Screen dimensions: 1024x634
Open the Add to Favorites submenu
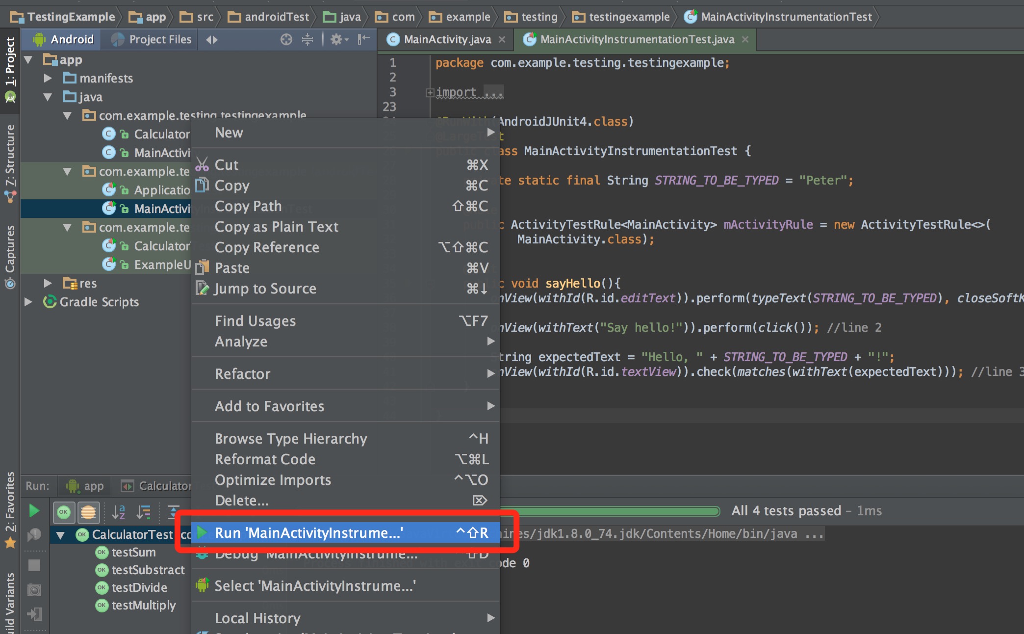346,406
